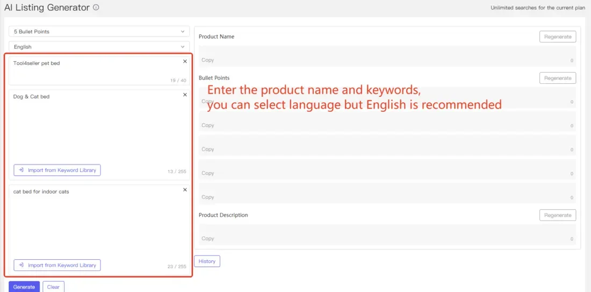Open the English language dropdown
Screen dimensions: 591x292
pos(99,47)
